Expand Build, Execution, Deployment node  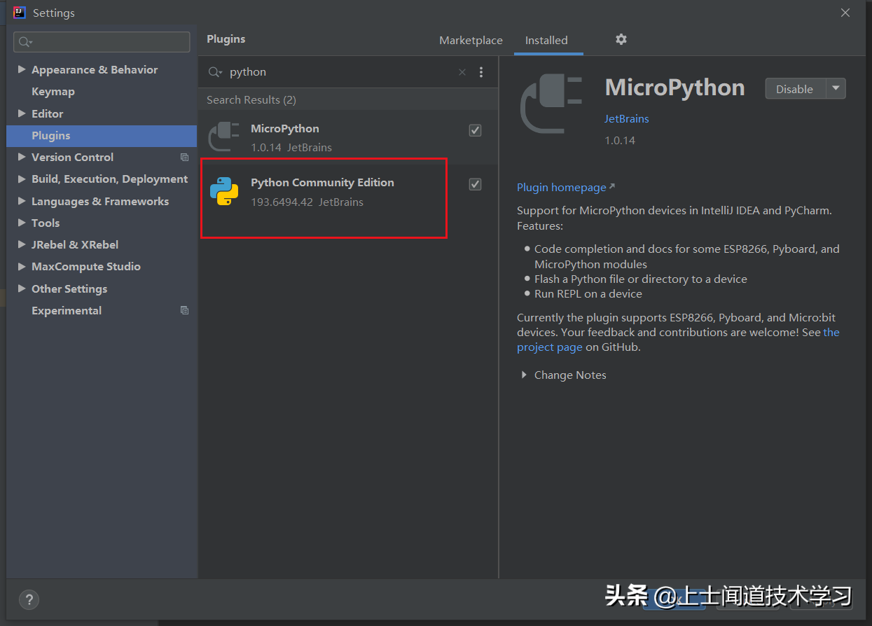(22, 179)
